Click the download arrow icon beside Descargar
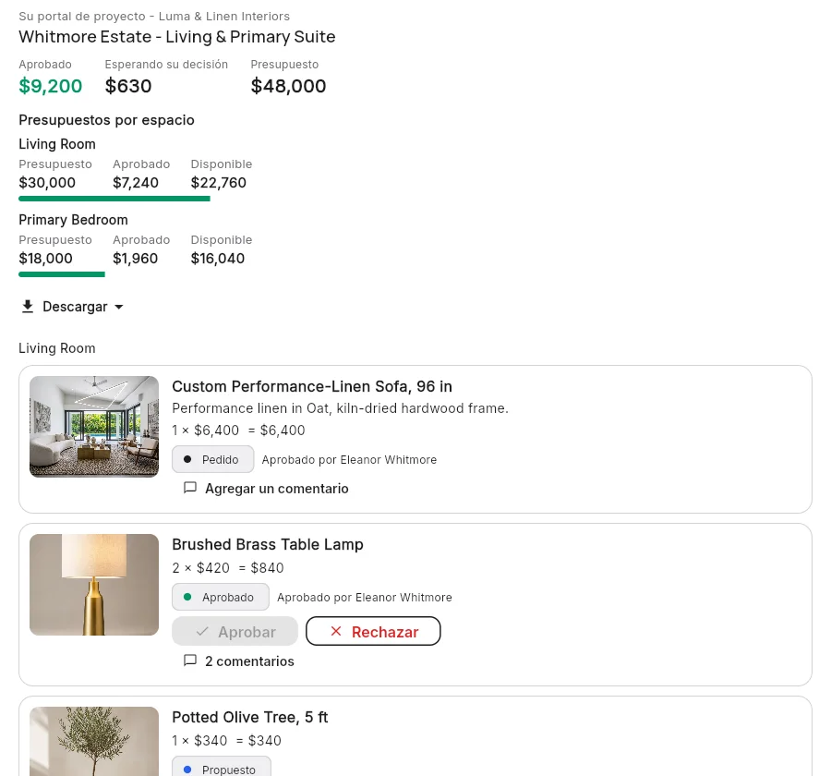This screenshot has height=776, width=831. (28, 307)
